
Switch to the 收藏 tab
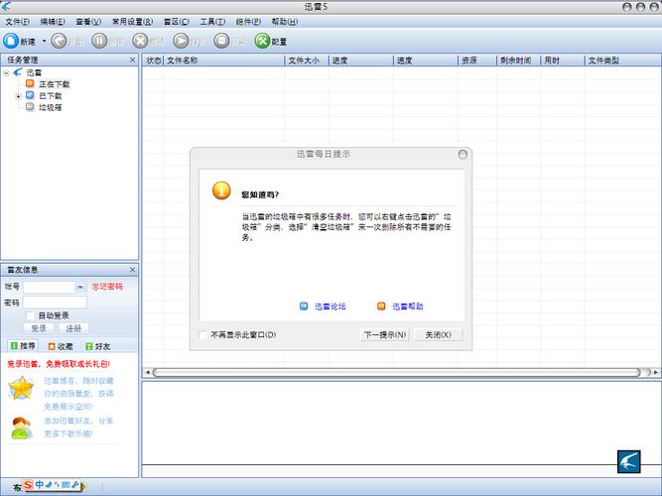(61, 346)
